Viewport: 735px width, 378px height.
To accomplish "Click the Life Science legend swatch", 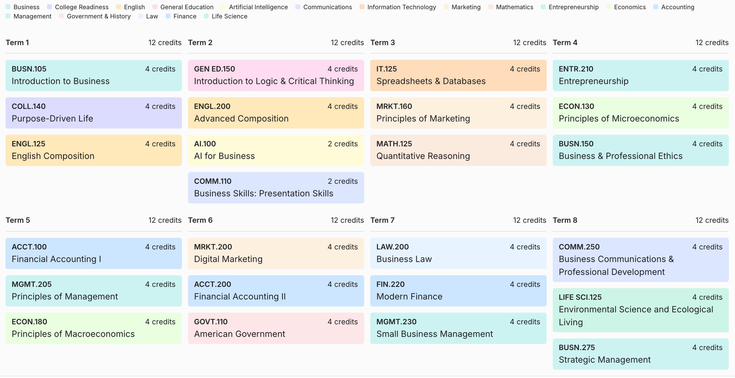I will [x=206, y=16].
